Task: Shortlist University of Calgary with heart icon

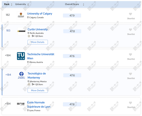Action: pos(130,14)
